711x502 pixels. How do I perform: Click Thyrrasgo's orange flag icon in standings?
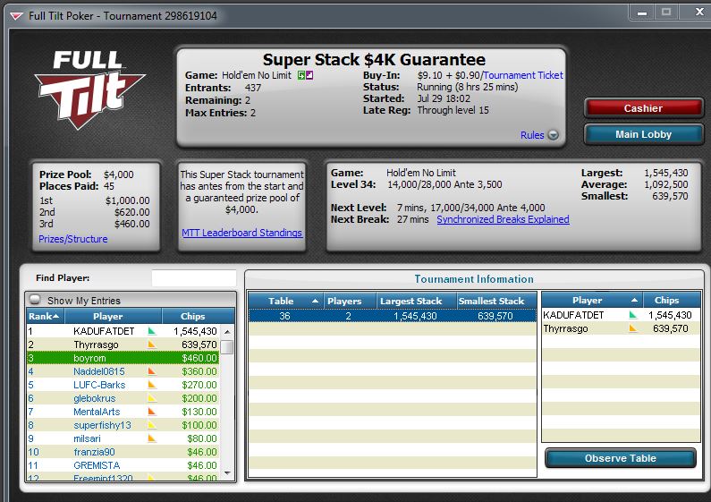(152, 345)
